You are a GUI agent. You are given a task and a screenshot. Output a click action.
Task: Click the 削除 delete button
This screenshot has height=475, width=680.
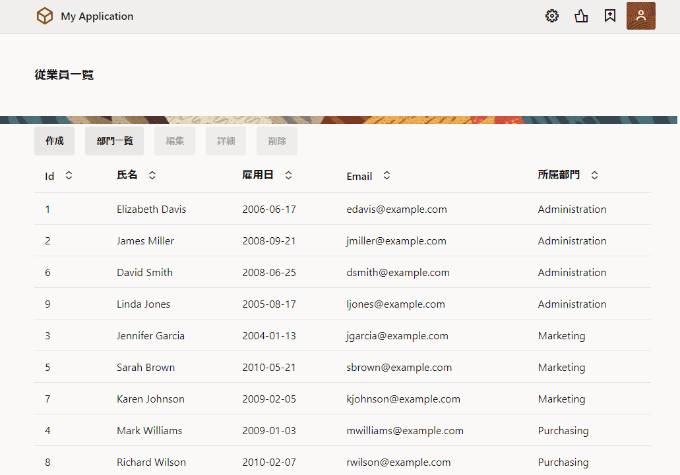pyautogui.click(x=277, y=141)
